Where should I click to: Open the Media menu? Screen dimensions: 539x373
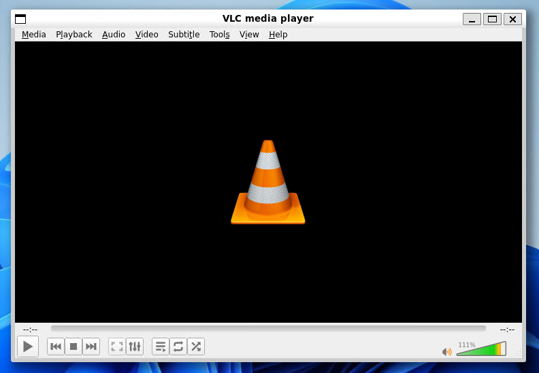[34, 35]
